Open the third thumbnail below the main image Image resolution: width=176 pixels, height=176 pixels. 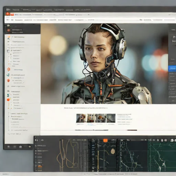[x=100, y=118]
